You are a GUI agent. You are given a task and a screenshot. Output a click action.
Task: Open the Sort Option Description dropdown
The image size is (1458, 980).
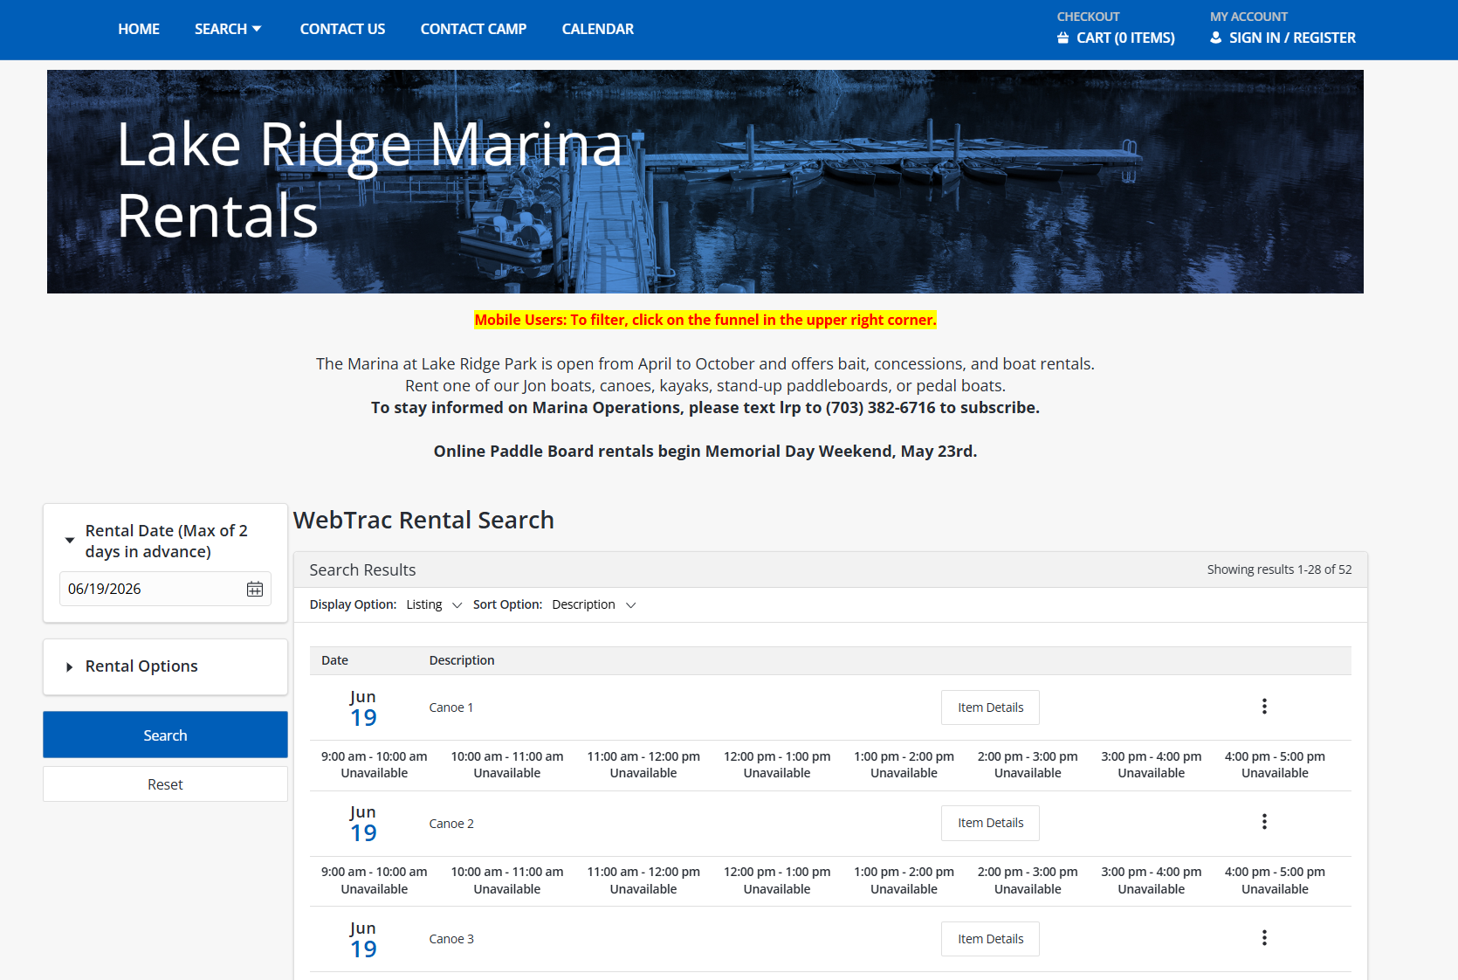(x=594, y=604)
